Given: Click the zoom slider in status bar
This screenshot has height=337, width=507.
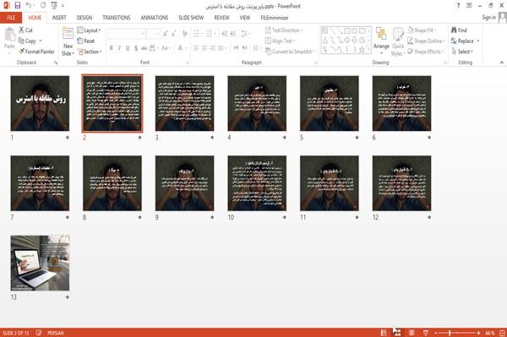Looking at the screenshot, I should [x=457, y=333].
